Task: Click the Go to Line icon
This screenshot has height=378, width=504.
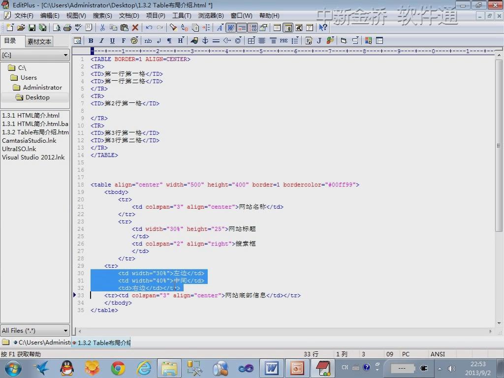Action: (206, 28)
